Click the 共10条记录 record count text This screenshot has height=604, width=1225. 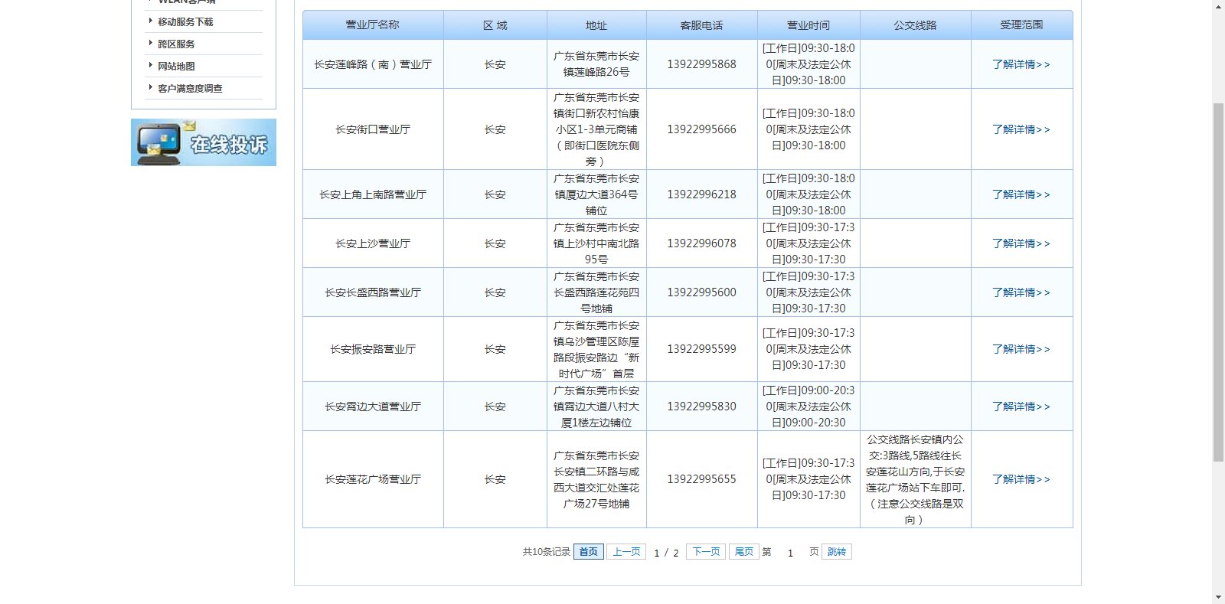[547, 552]
